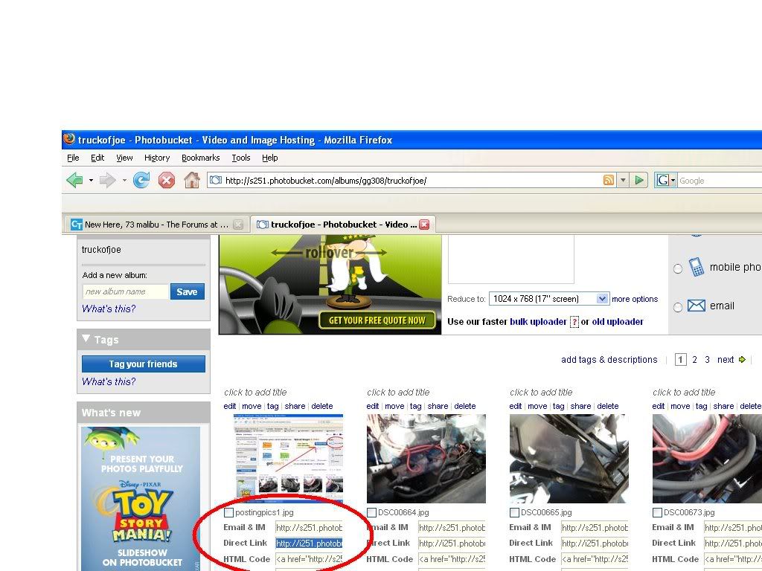
Task: Check the DSC00665.jpg checkbox
Action: [x=515, y=512]
